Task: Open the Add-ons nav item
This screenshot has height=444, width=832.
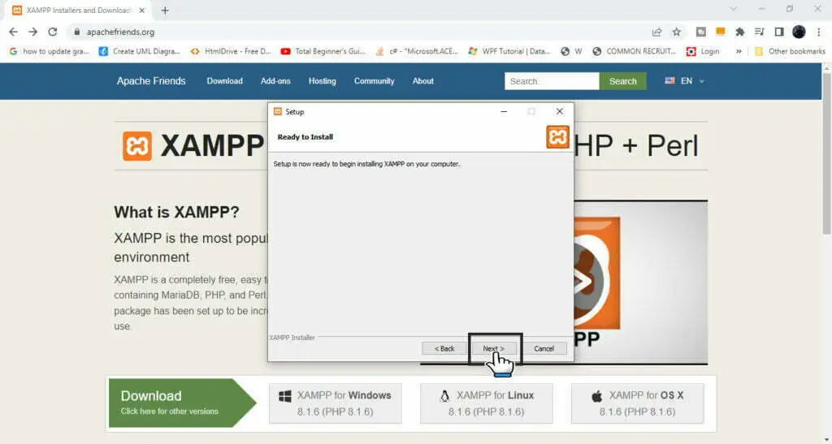Action: click(275, 81)
